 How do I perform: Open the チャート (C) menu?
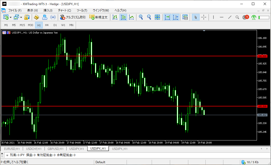click(64, 10)
